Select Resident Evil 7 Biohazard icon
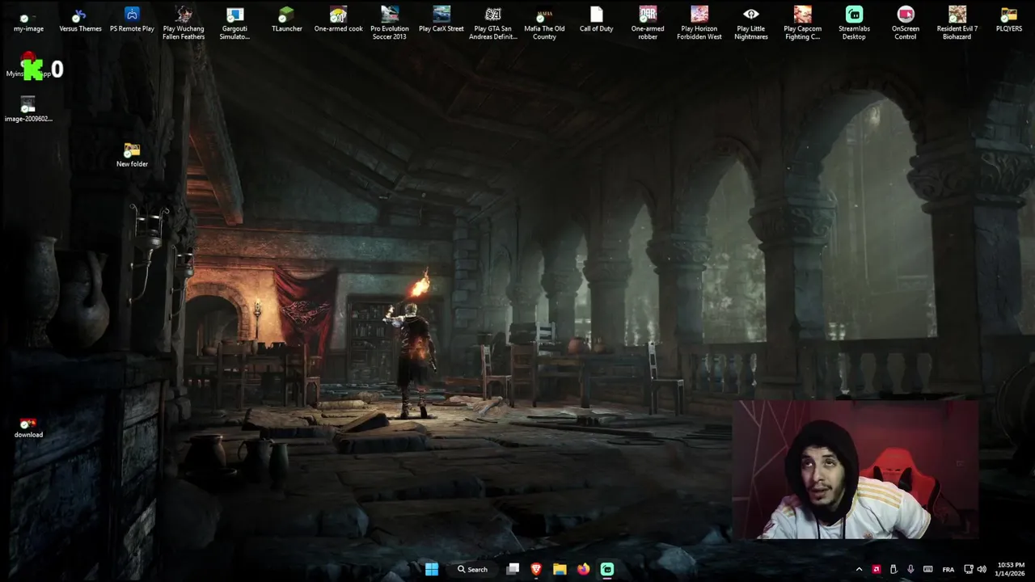The image size is (1035, 582). point(957,24)
